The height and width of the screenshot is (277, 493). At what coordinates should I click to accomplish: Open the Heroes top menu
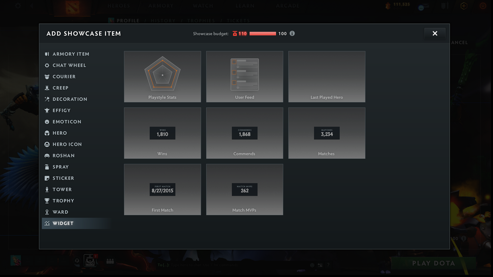(x=119, y=6)
